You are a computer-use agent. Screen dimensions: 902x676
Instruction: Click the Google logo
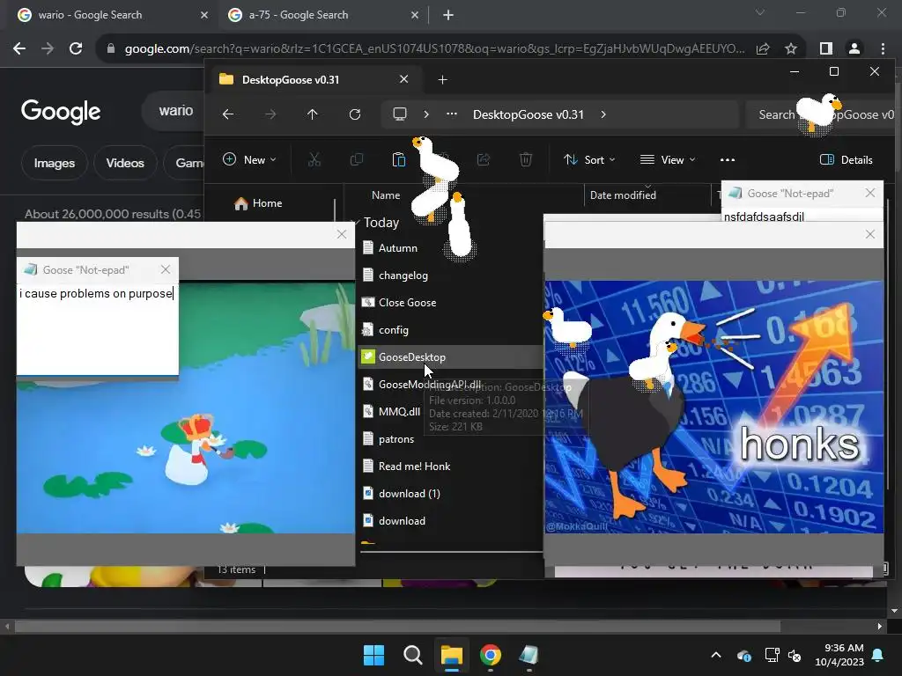coord(61,112)
